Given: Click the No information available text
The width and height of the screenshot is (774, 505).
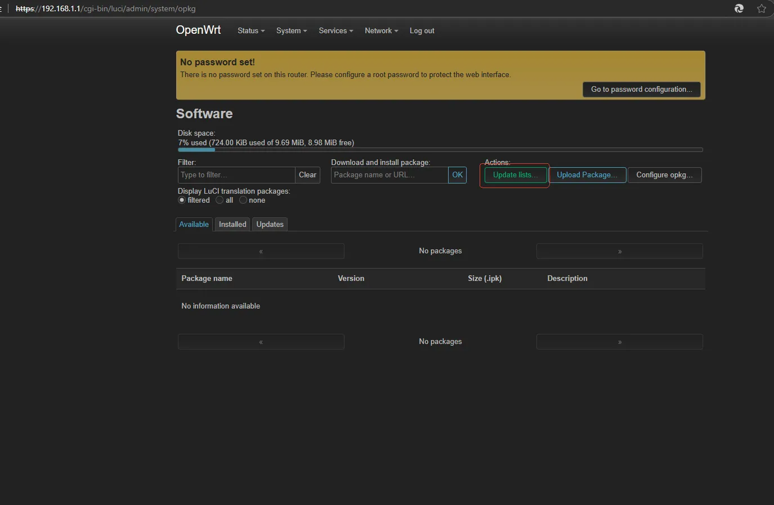Looking at the screenshot, I should point(221,306).
